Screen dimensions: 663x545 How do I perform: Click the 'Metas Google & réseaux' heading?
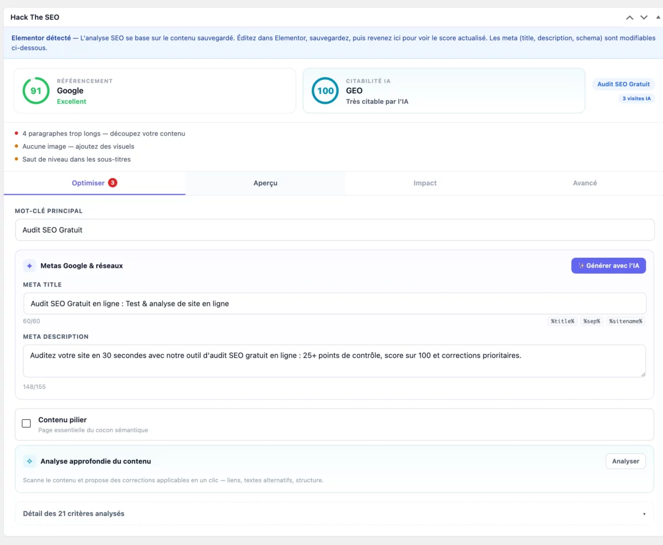pyautogui.click(x=82, y=266)
